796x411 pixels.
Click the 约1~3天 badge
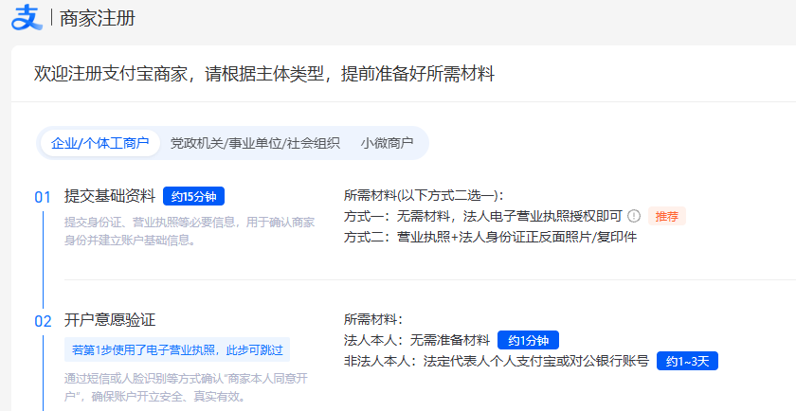[687, 361]
